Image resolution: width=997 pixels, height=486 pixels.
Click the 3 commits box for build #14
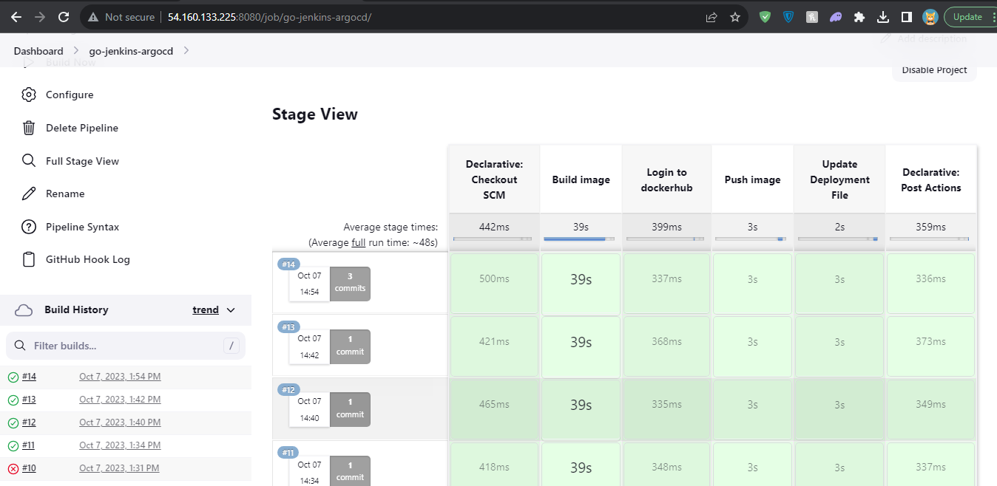coord(350,284)
